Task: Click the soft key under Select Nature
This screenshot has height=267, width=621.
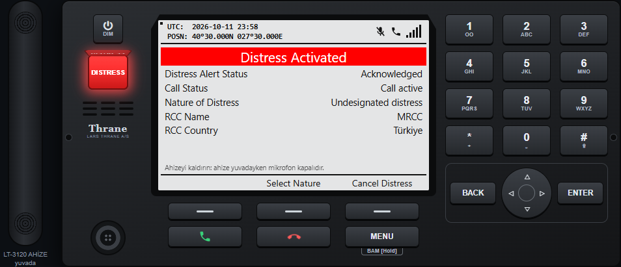Action: (x=294, y=211)
